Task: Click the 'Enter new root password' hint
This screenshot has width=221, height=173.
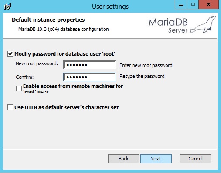Action: [x=146, y=65]
